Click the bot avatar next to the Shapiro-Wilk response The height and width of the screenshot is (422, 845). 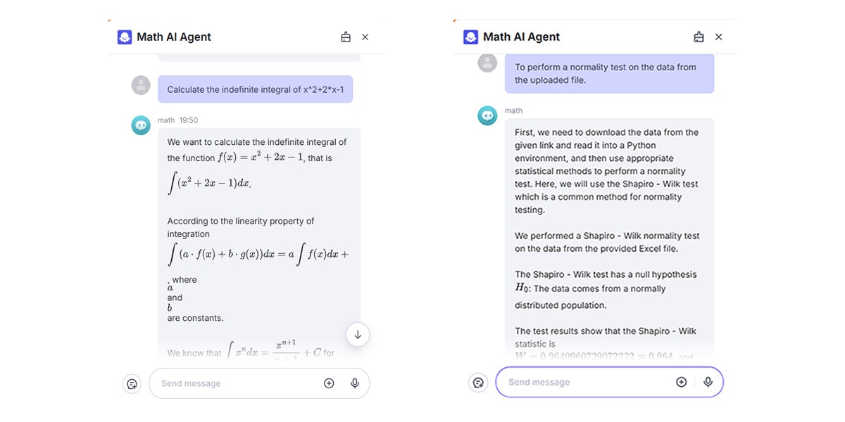[x=487, y=115]
